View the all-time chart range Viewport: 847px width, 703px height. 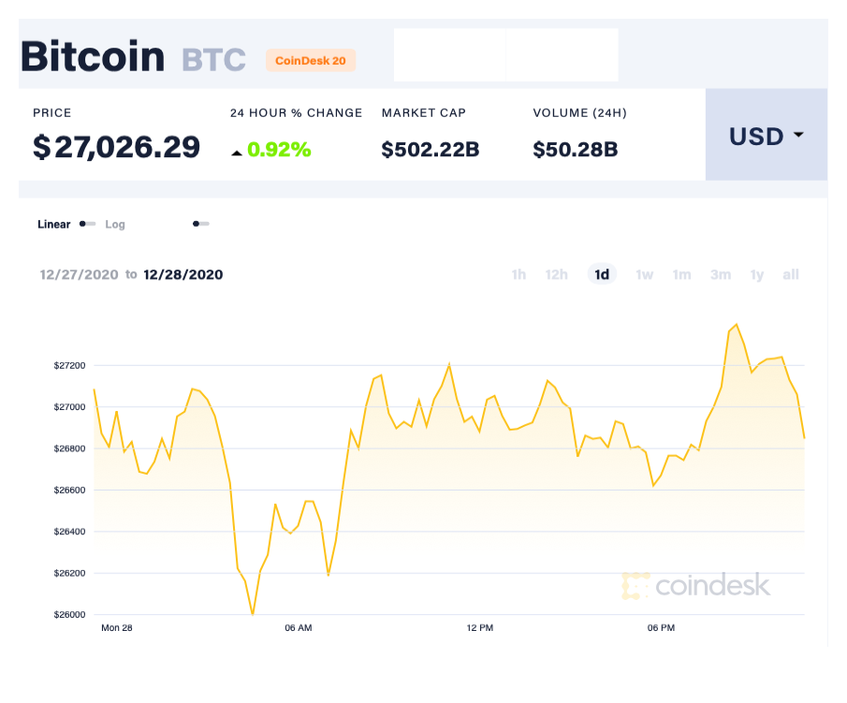790,274
